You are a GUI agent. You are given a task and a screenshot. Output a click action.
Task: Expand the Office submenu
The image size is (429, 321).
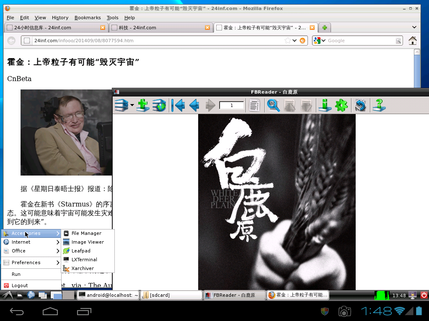click(x=31, y=251)
